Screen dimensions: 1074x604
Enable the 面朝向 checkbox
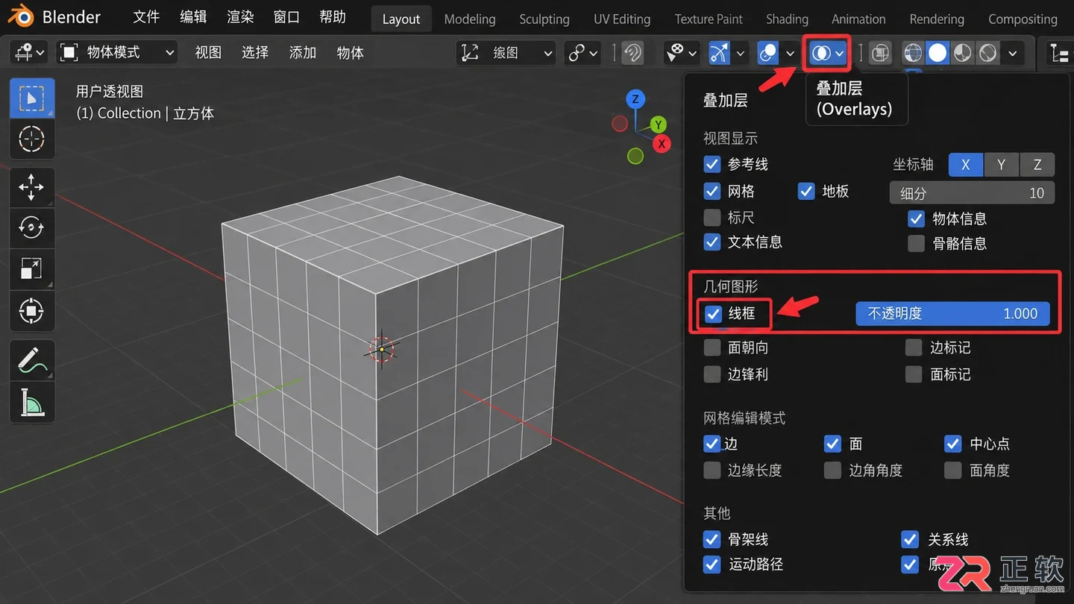pos(712,347)
